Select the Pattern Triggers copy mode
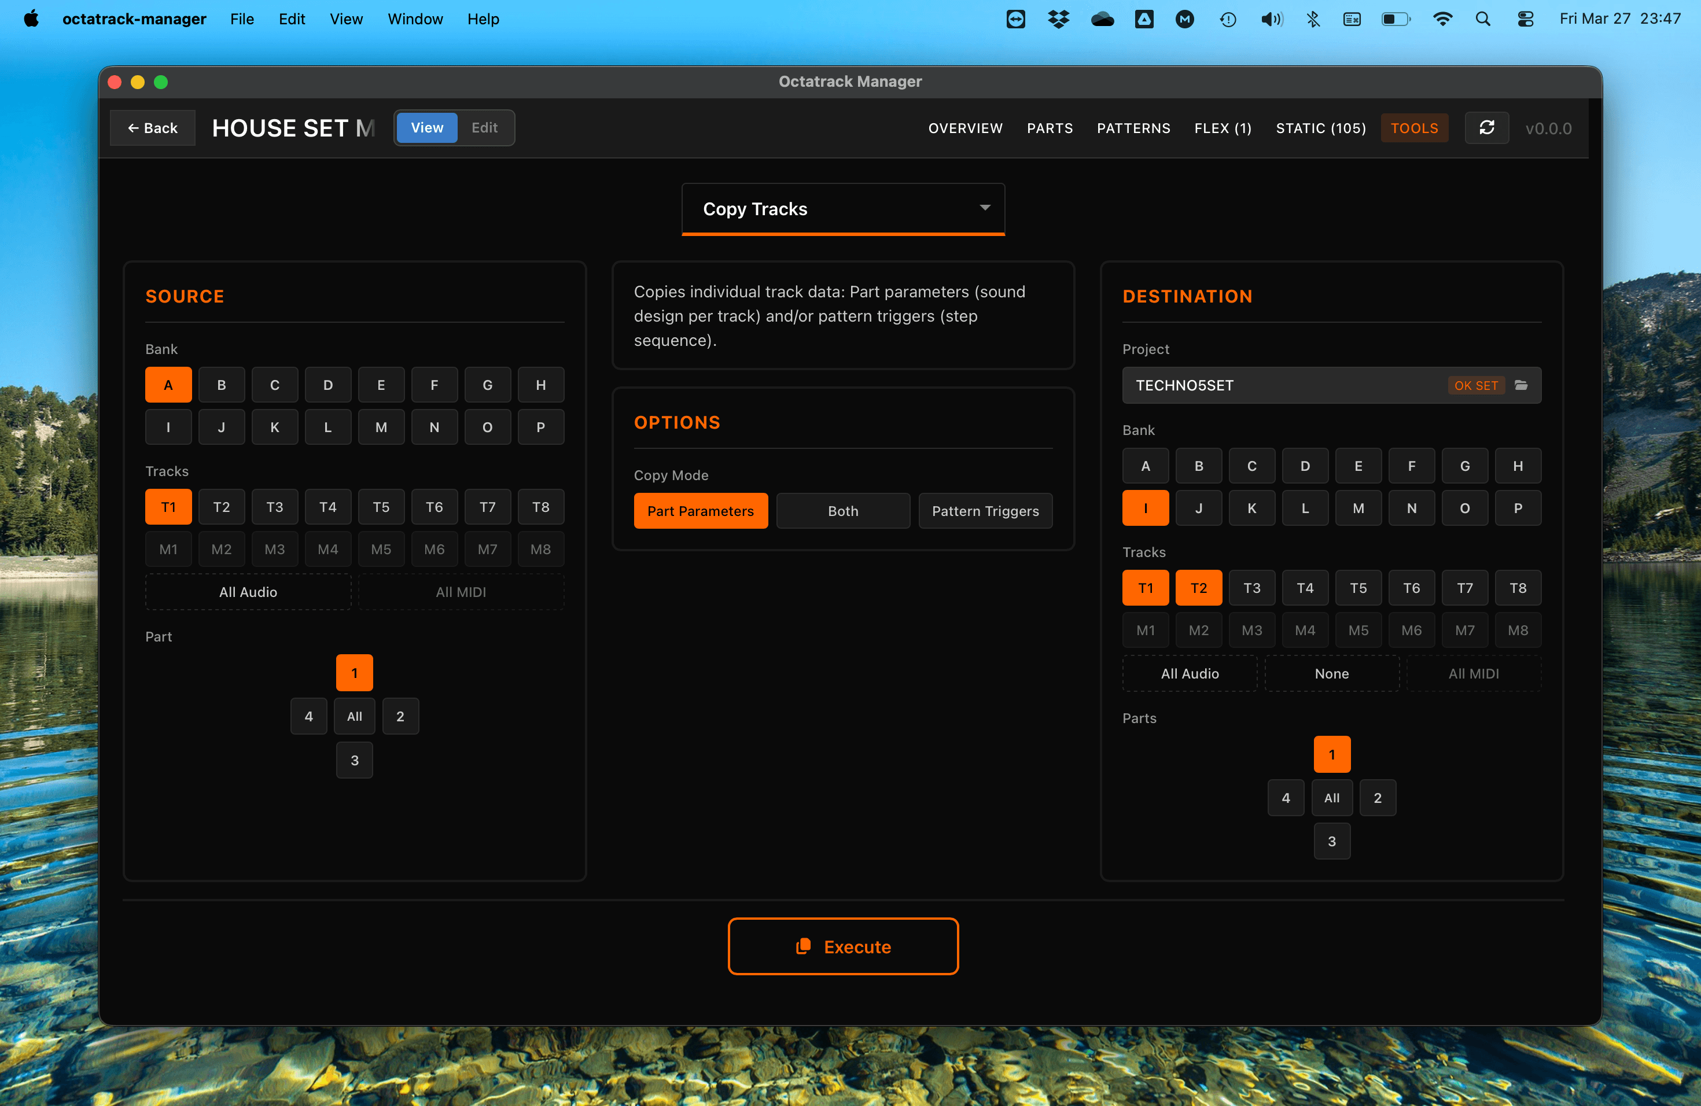 tap(985, 511)
